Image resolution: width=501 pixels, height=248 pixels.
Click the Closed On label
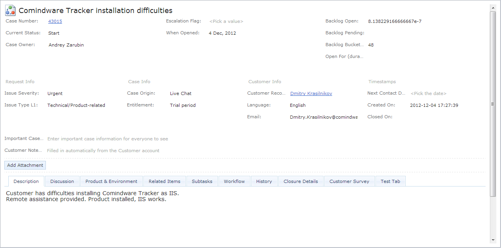pyautogui.click(x=380, y=117)
